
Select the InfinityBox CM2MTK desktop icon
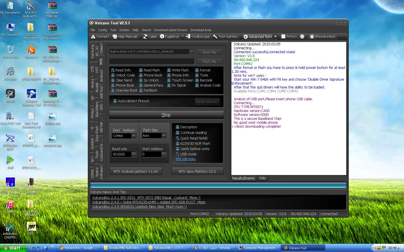click(10, 231)
